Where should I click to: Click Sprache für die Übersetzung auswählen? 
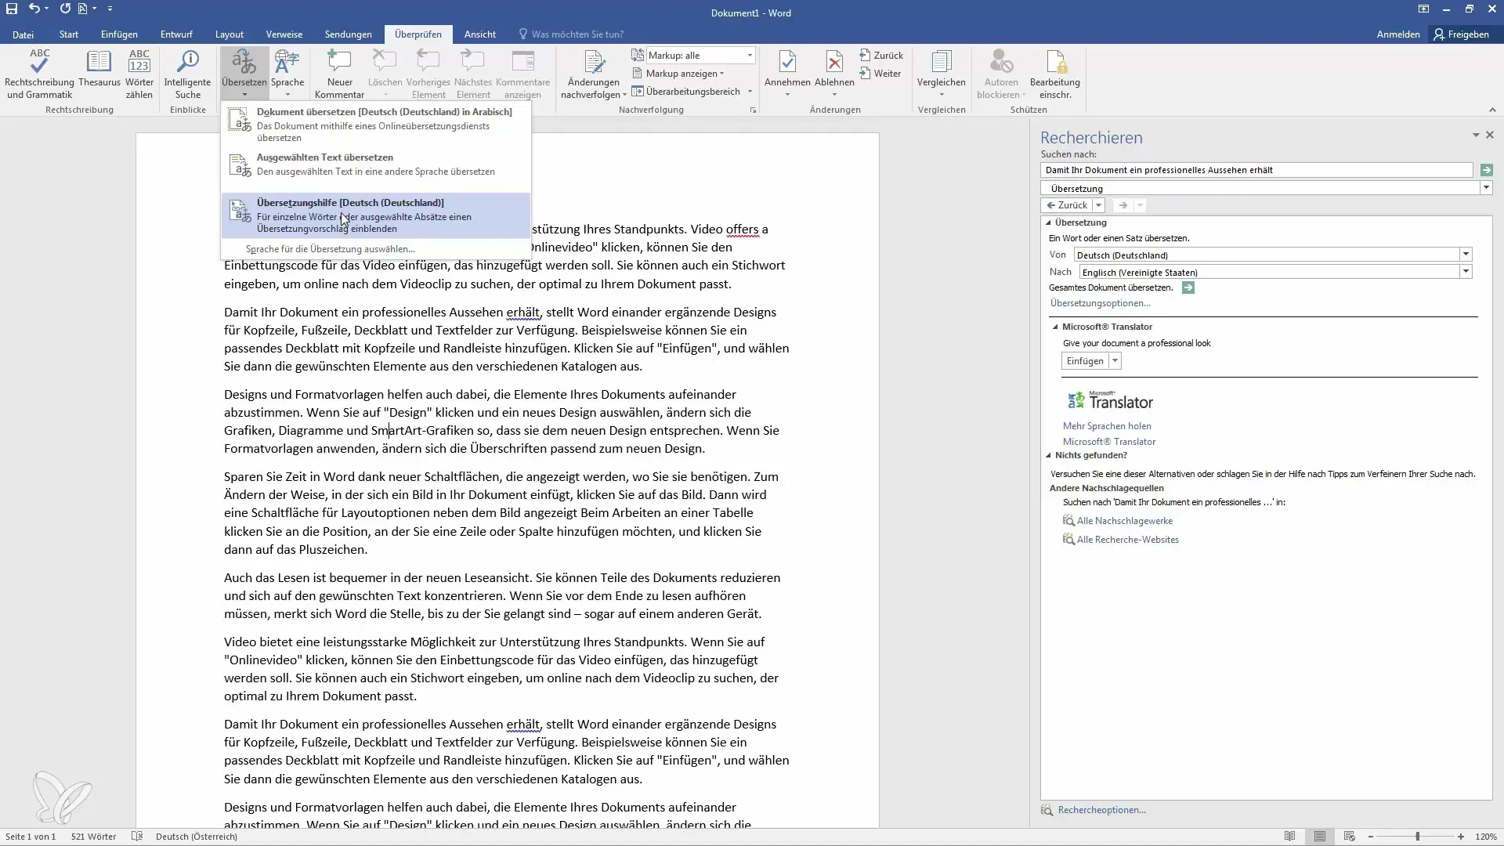tap(331, 249)
